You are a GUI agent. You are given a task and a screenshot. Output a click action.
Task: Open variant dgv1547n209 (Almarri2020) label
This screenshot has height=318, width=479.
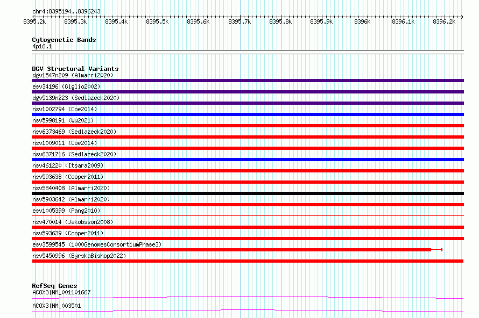click(73, 75)
